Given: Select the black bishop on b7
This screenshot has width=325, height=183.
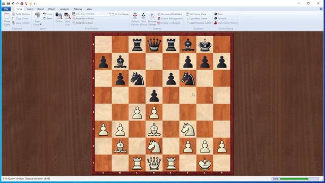Looking at the screenshot, I should point(120,62).
